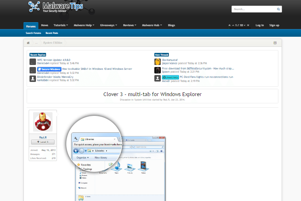Screen dimensions: 301x201
Task: Jump to last page double-down arrow
Action: pyautogui.click(x=248, y=25)
